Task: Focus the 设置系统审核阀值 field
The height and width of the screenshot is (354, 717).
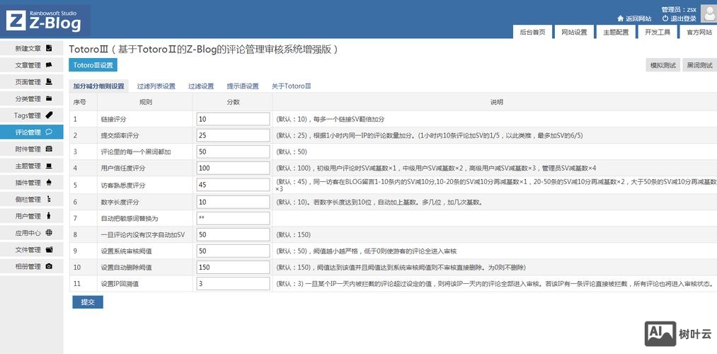Action: 233,251
